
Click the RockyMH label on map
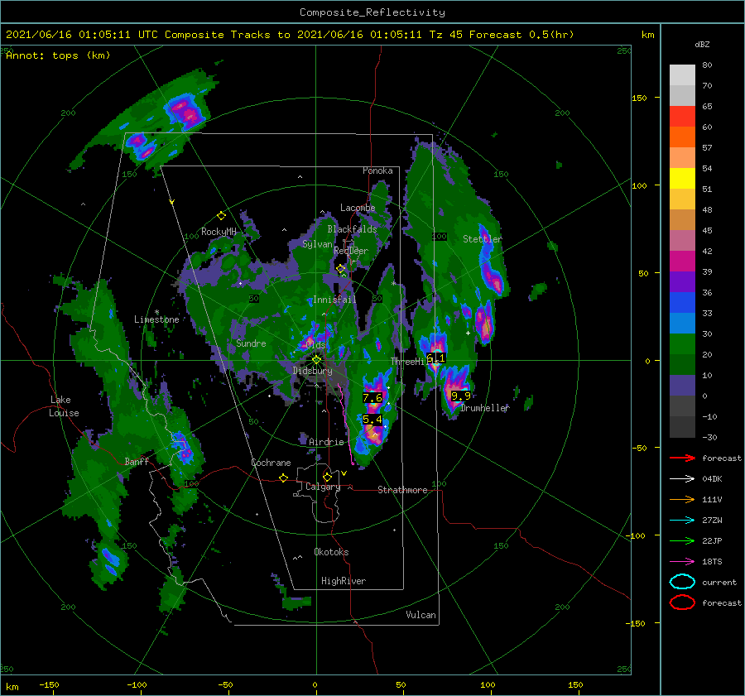(x=219, y=232)
